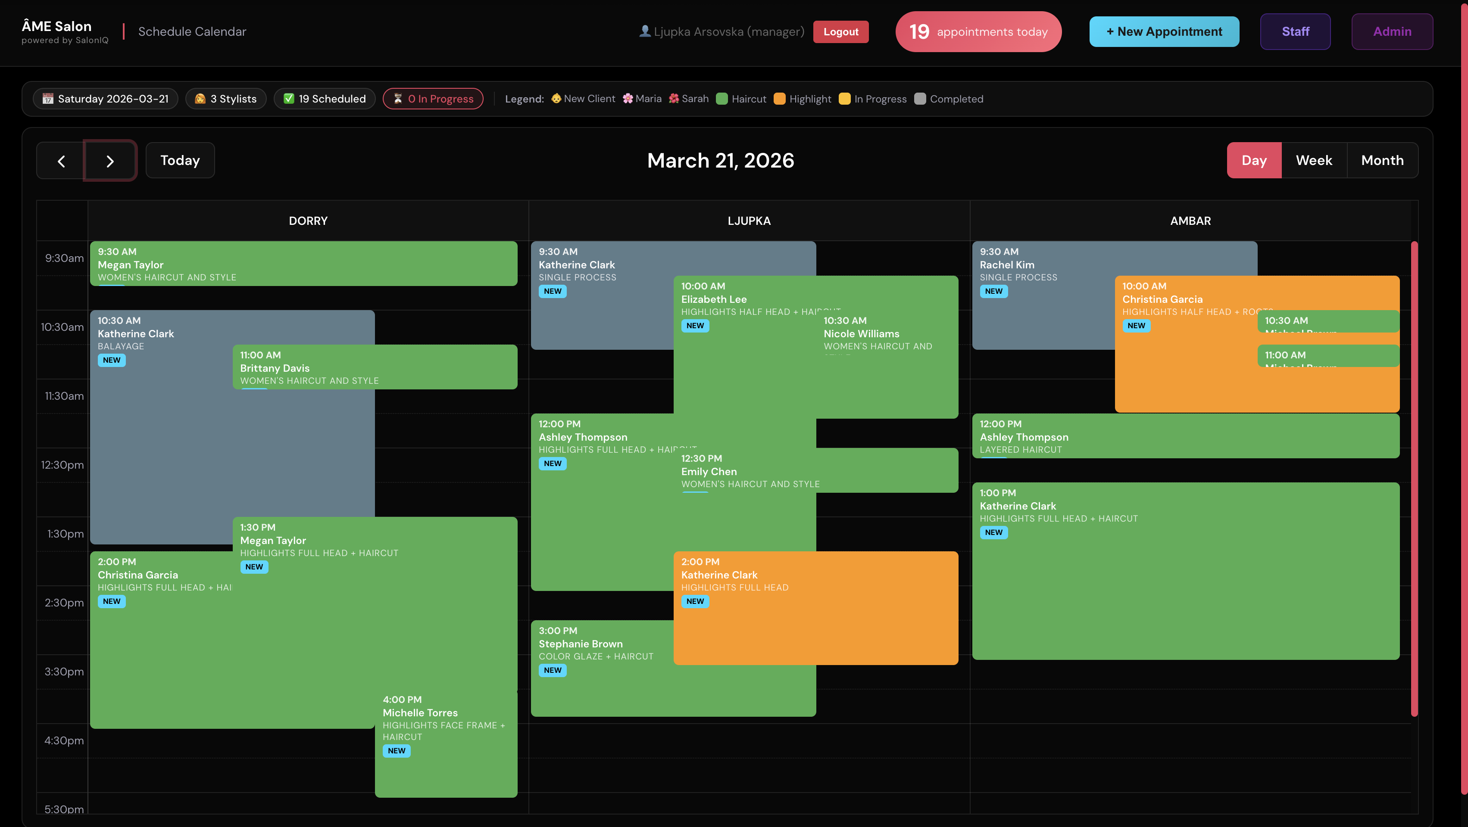Click Sarah's flower icon in the legend
This screenshot has width=1468, height=827.
click(x=674, y=99)
